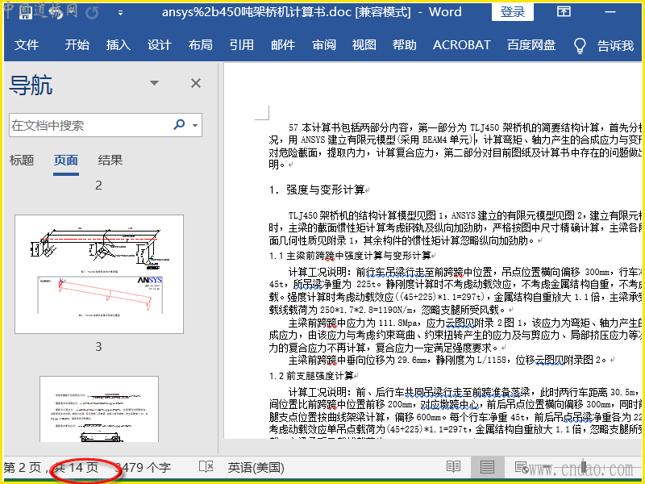645x484 pixels.
Task: Open the 插入 ribbon tab
Action: [x=118, y=45]
